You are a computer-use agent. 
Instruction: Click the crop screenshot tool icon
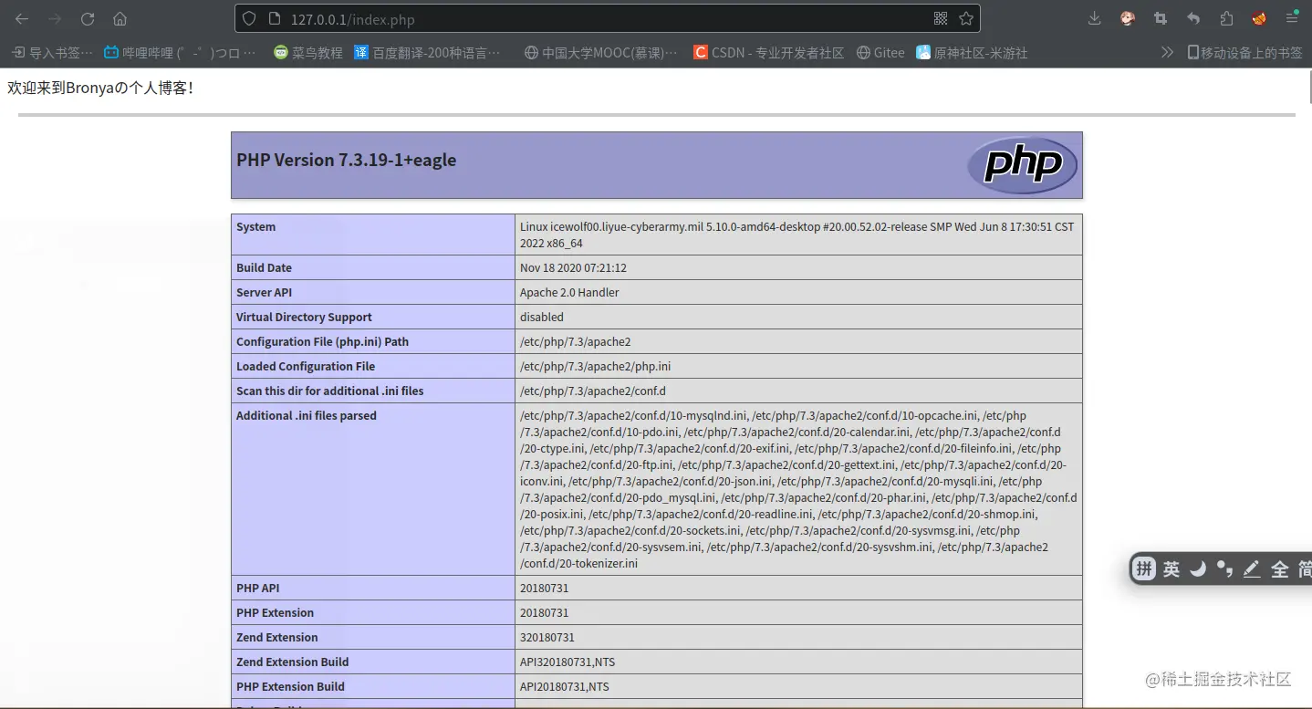click(1161, 19)
